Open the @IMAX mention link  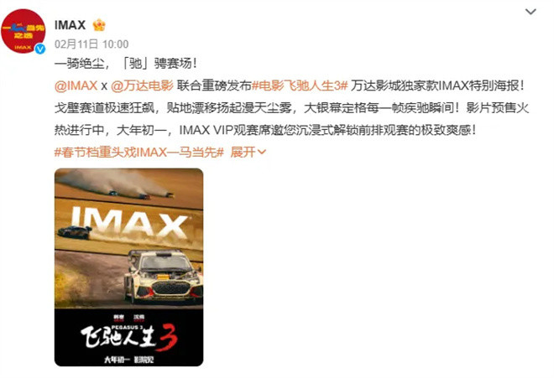[x=76, y=85]
